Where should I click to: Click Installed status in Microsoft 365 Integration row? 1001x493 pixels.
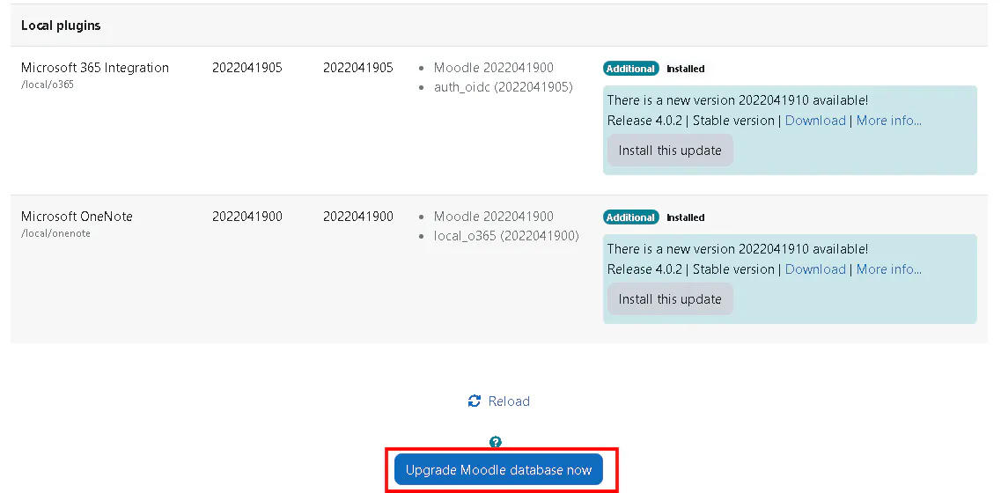[686, 69]
